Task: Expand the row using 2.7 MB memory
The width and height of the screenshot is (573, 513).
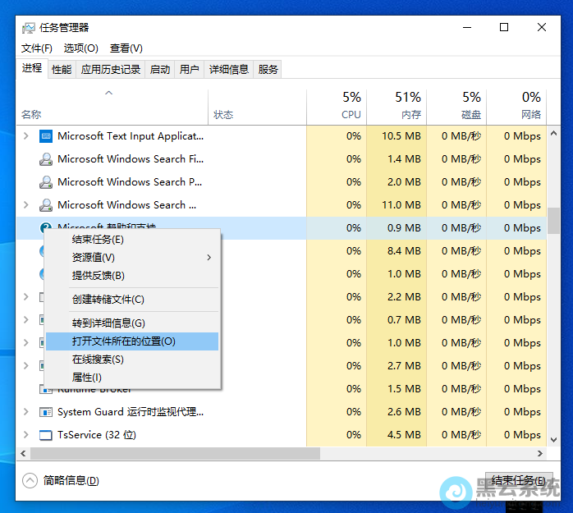Action: [26, 366]
